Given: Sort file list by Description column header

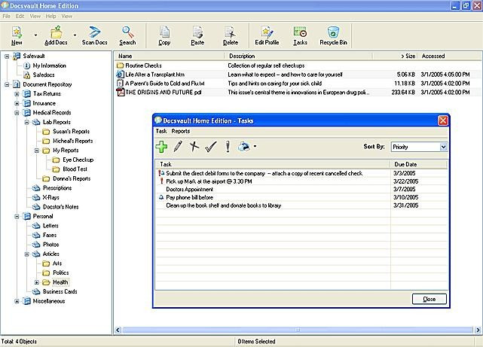Looking at the screenshot, I should 299,56.
